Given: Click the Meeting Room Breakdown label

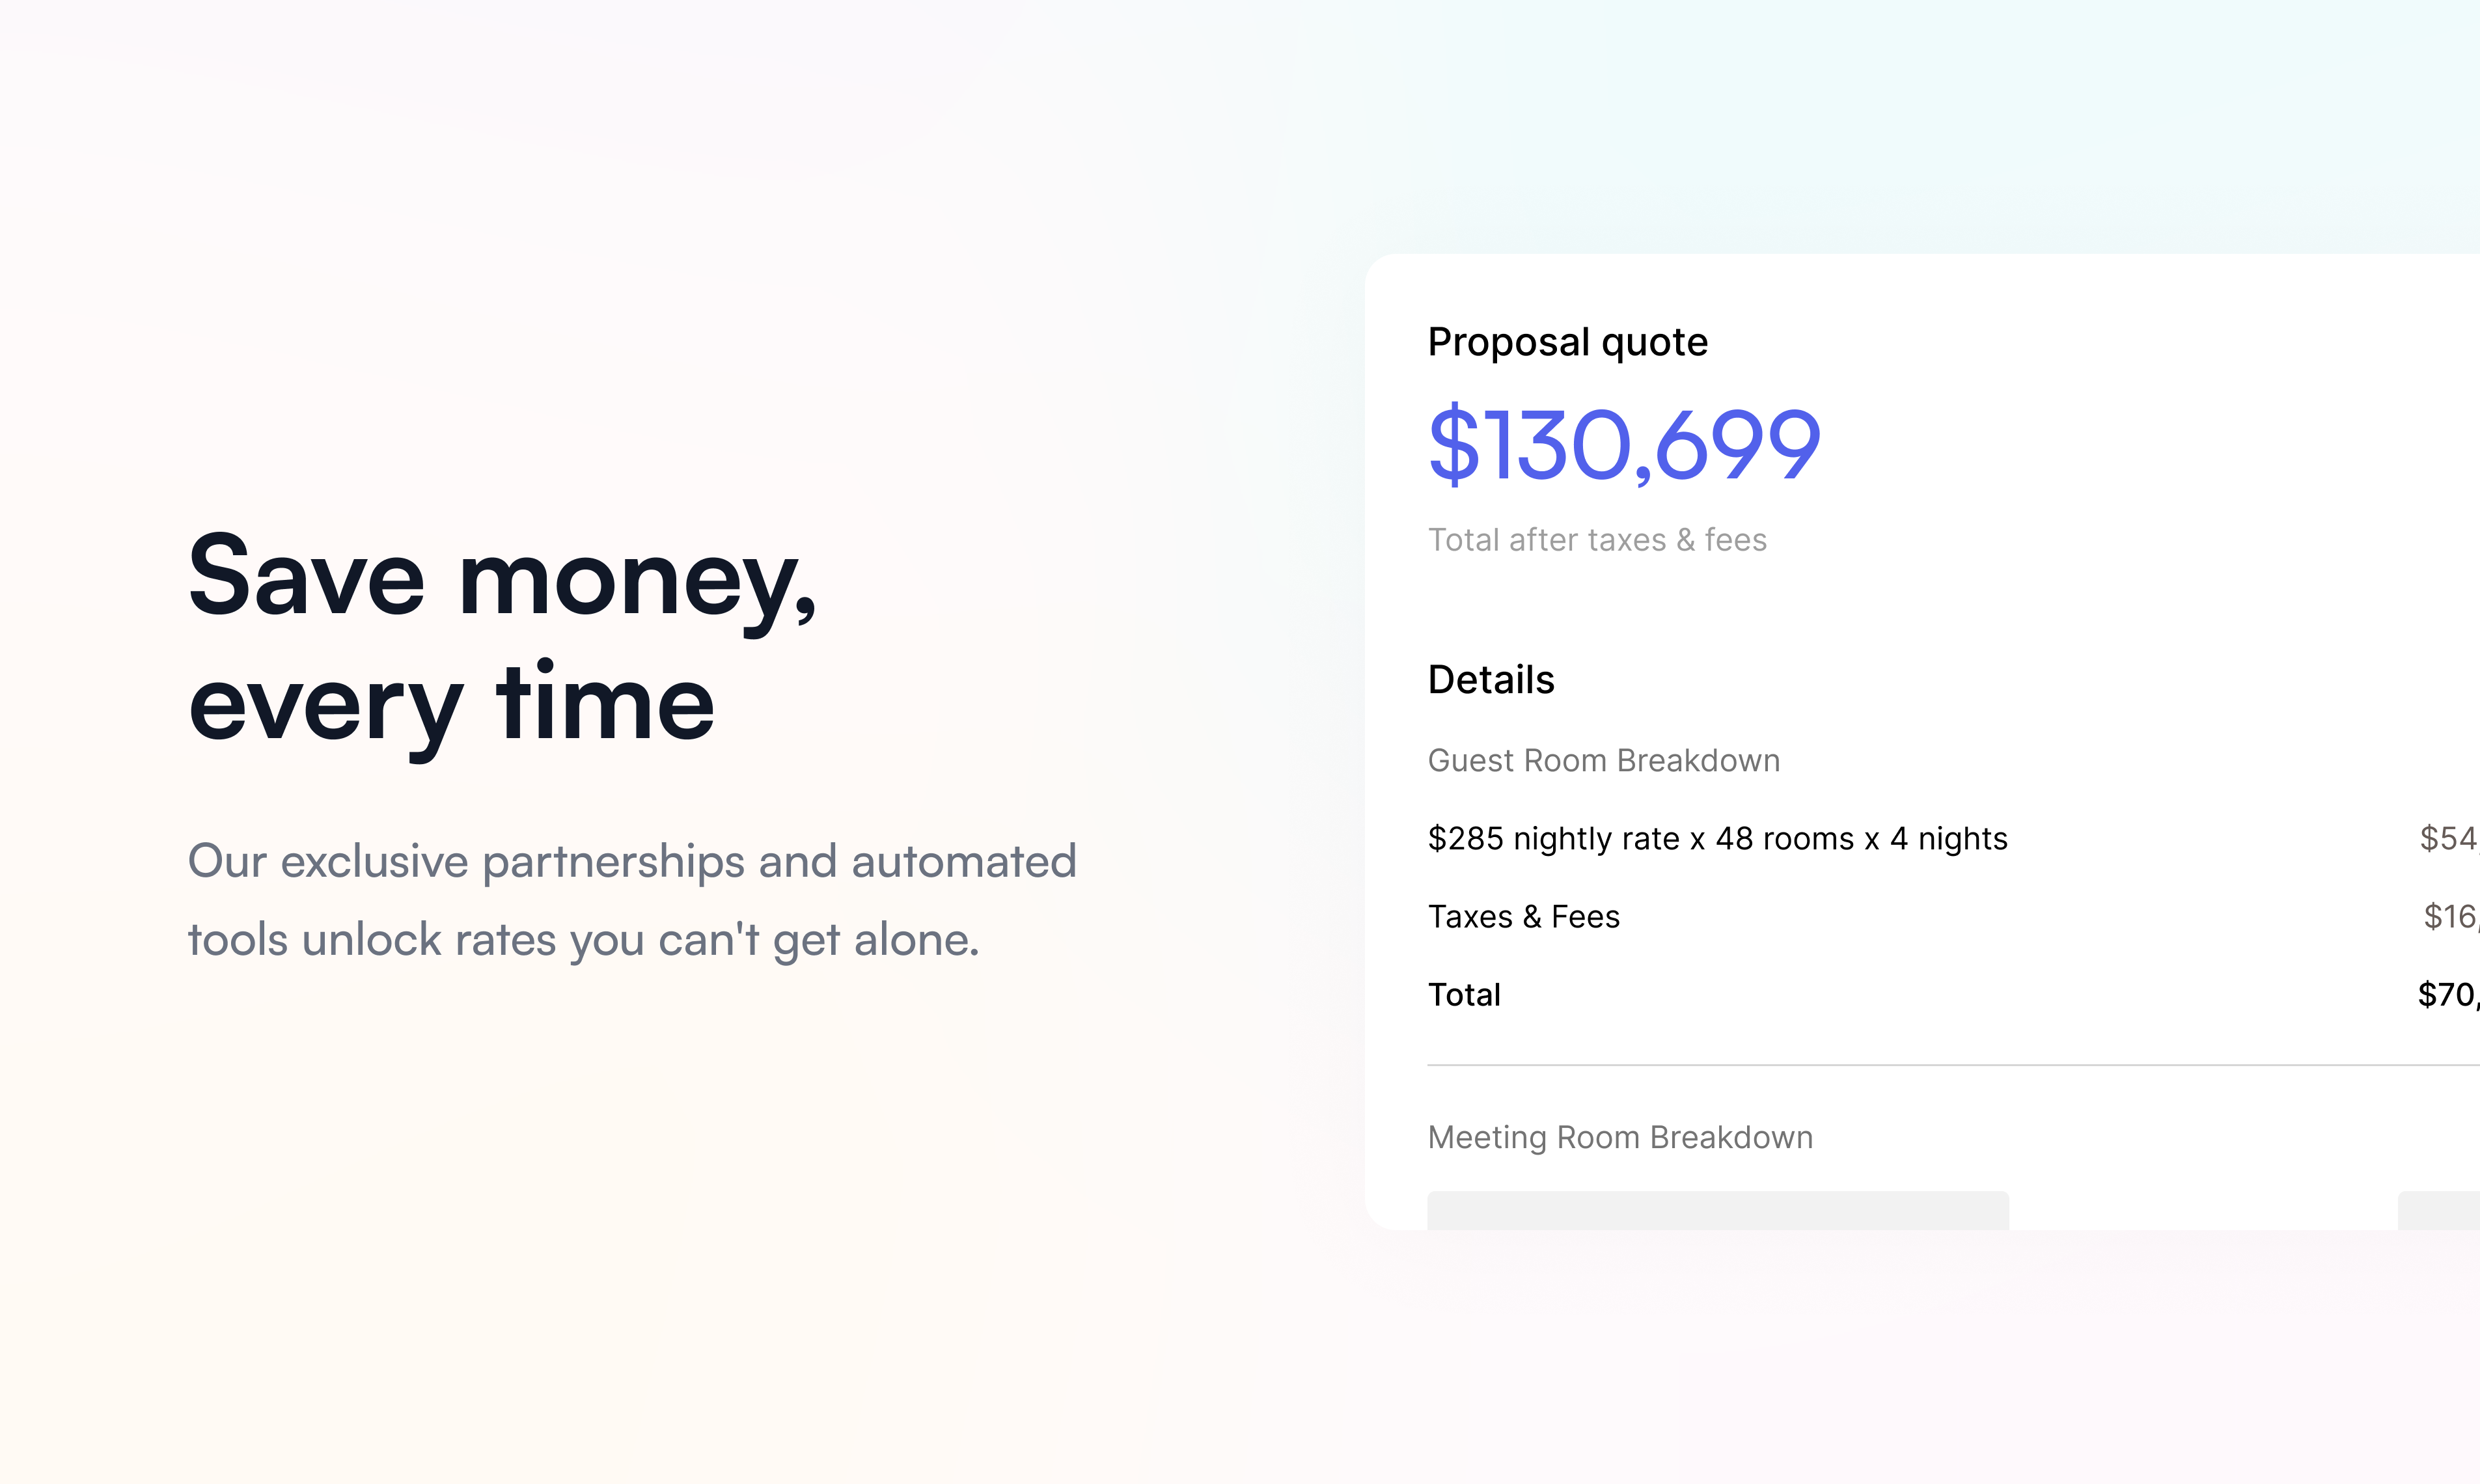Looking at the screenshot, I should click(1620, 1138).
